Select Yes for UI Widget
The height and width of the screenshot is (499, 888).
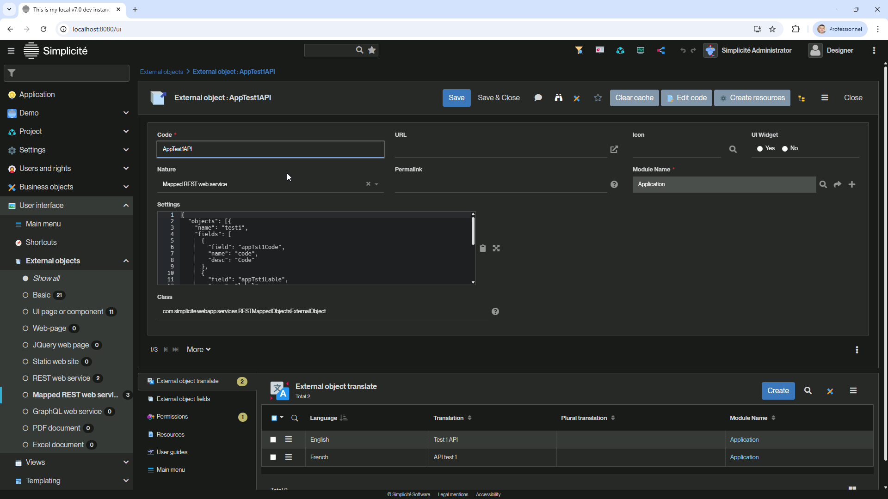[759, 149]
